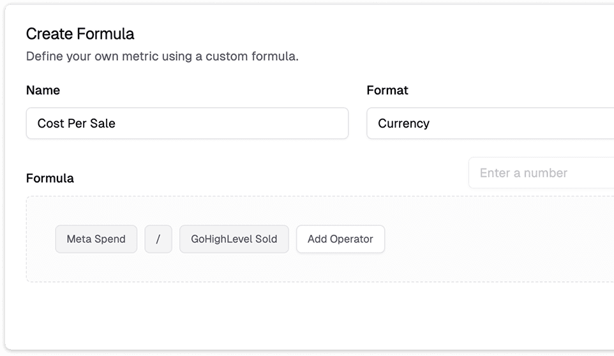Place cursor after Sale in Name field
Screen dimensions: 614x356
tap(117, 123)
